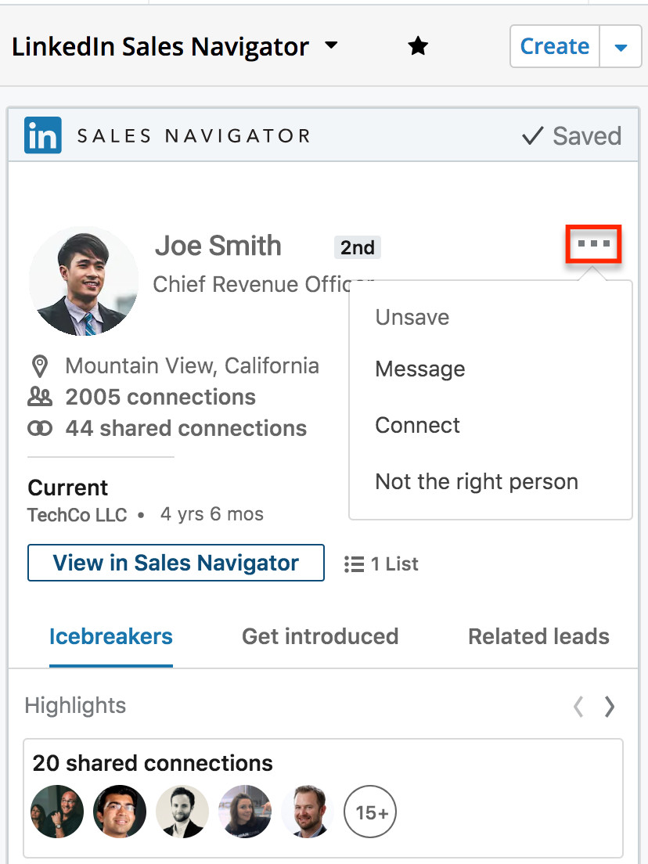Choose Connect from the actions menu

(x=417, y=425)
